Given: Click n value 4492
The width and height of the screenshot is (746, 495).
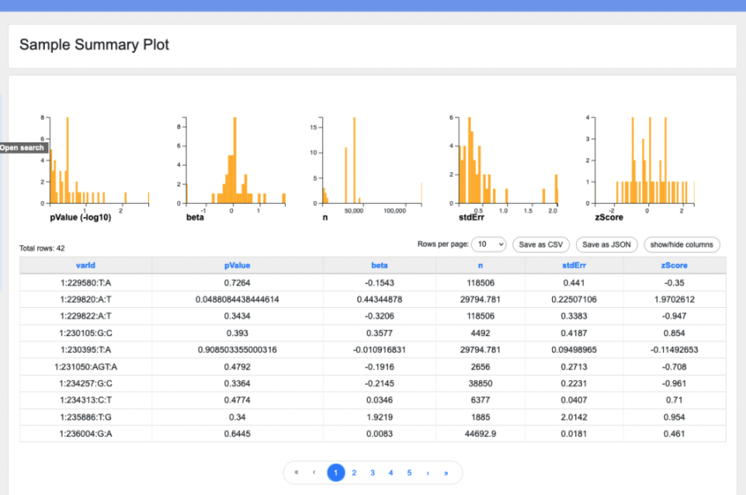Looking at the screenshot, I should coord(480,333).
